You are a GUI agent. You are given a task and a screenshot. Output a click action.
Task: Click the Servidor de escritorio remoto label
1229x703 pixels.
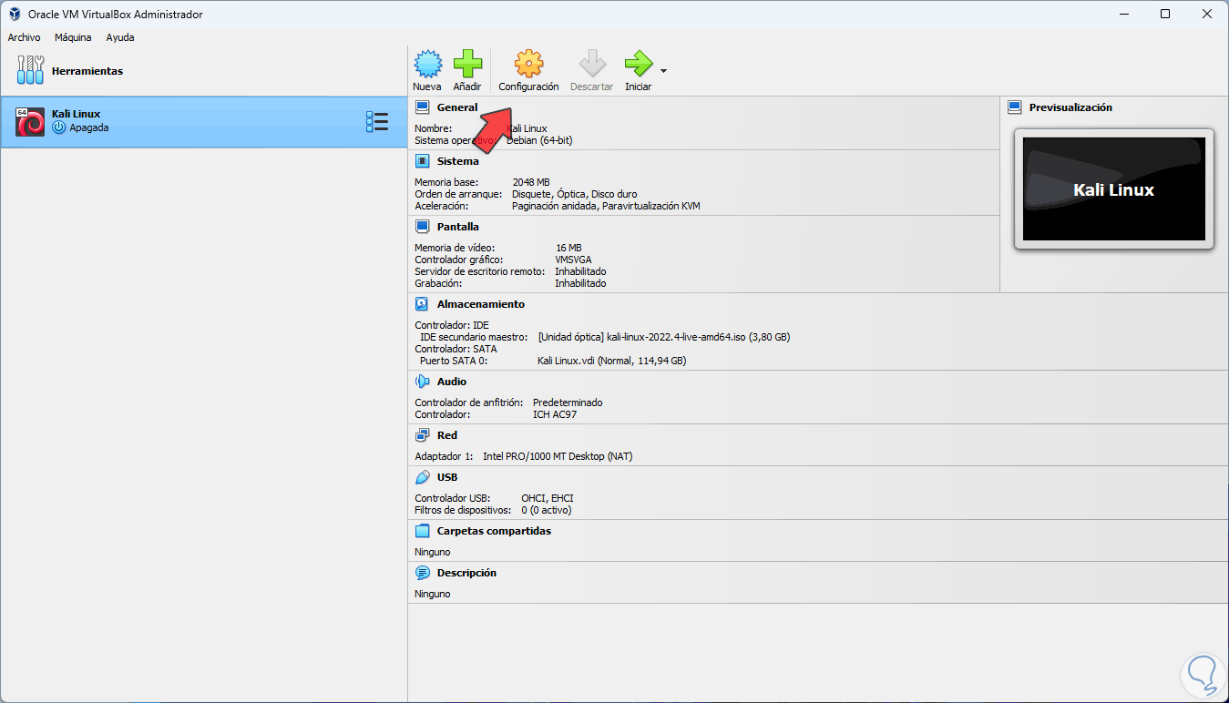pos(479,271)
